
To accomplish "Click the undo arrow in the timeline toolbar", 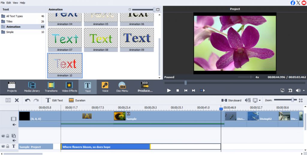I will coord(28,100).
